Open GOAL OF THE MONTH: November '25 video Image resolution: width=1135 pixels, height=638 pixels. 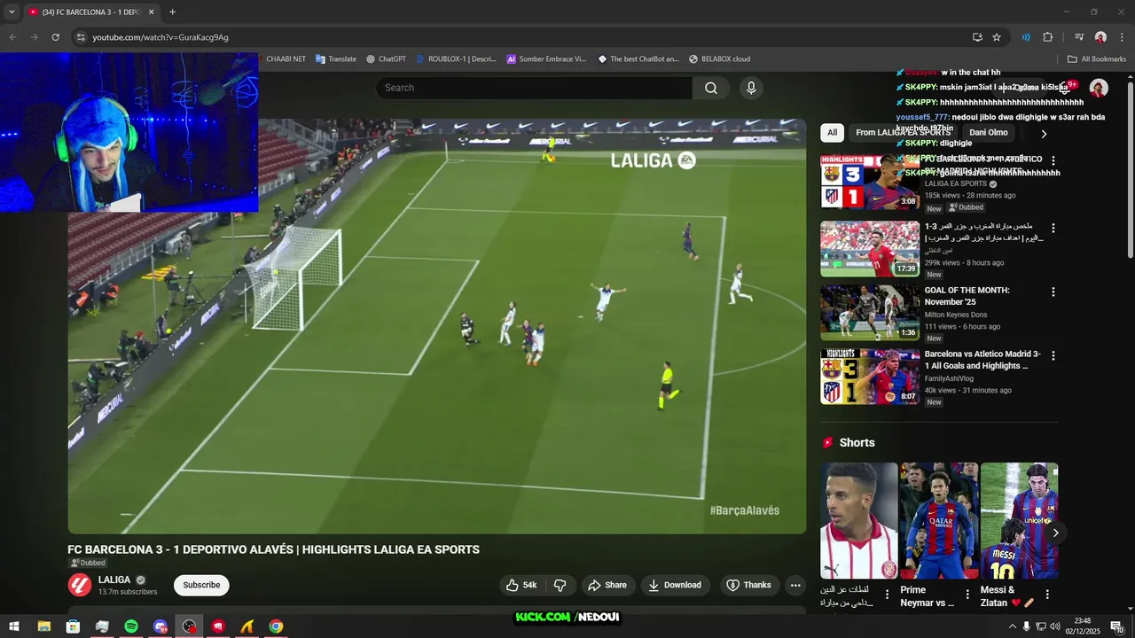967,296
